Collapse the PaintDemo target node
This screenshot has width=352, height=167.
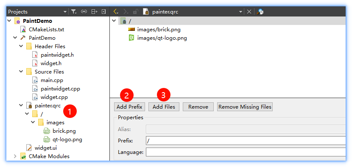[x=15, y=38]
